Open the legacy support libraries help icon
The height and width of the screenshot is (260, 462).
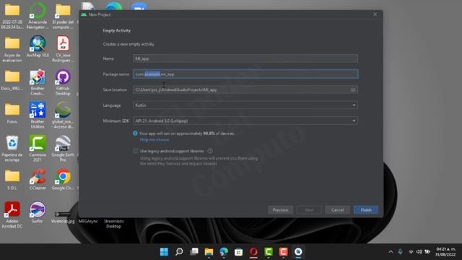point(210,151)
